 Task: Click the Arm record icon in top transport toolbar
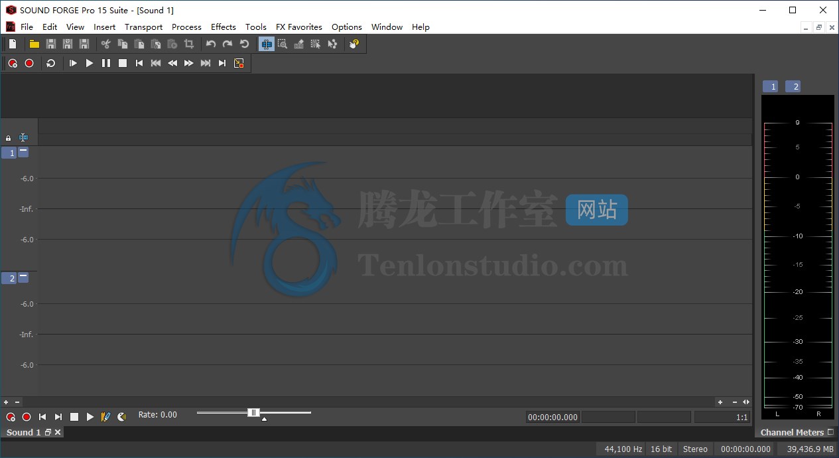tap(13, 63)
